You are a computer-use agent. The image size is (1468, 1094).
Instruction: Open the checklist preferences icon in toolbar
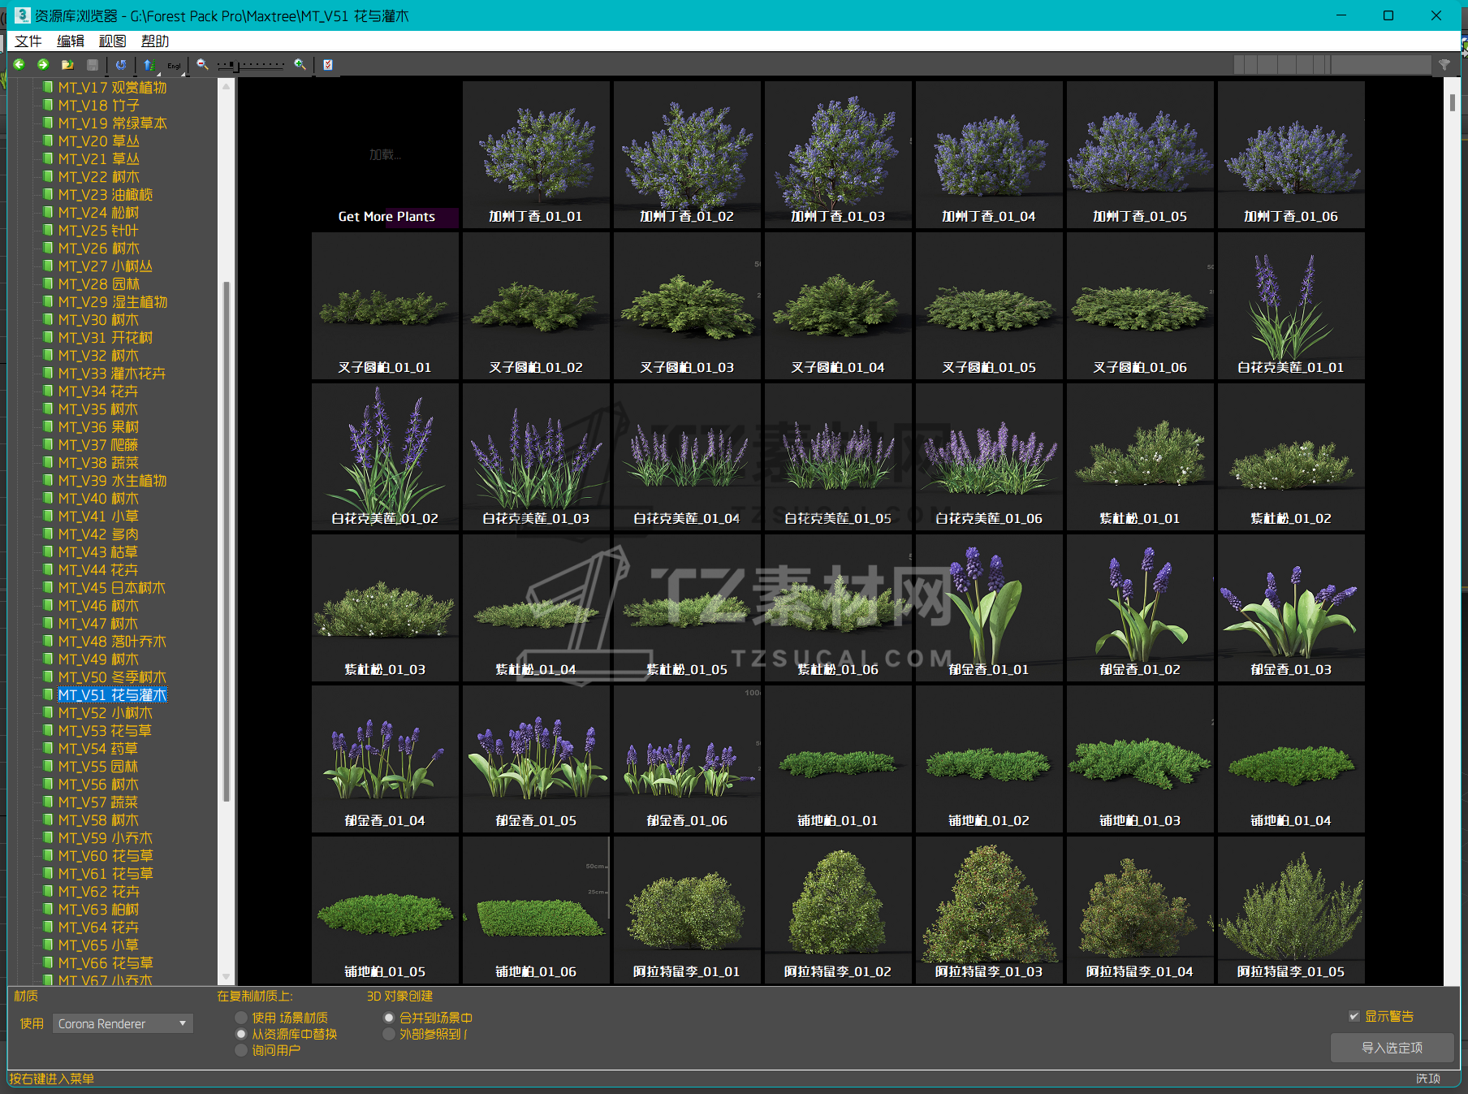point(328,65)
